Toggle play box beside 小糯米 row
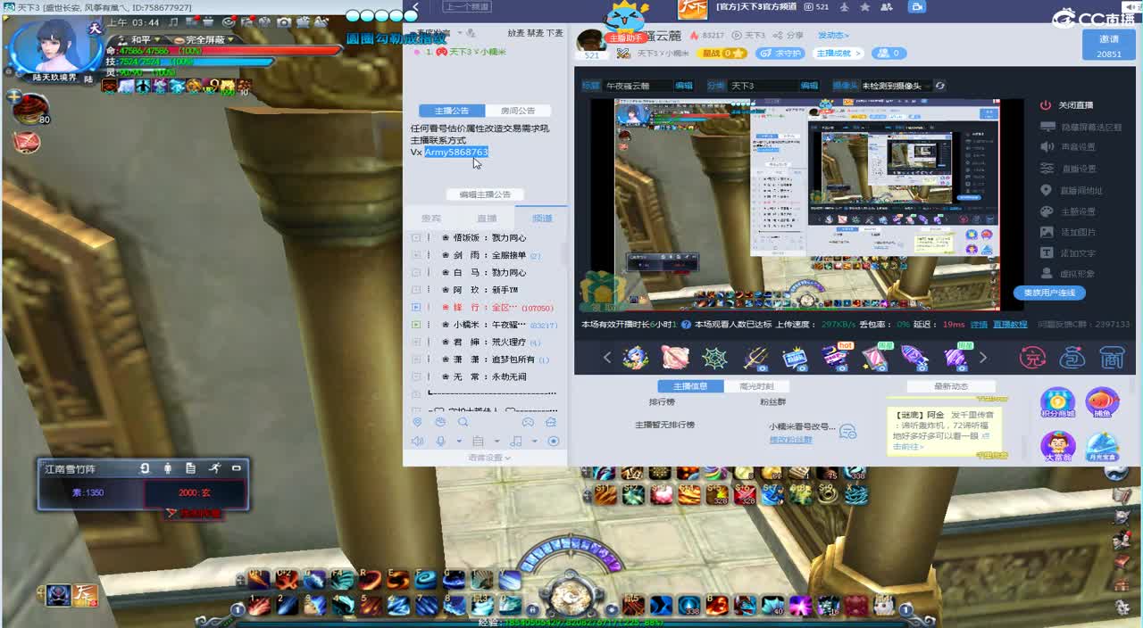This screenshot has width=1143, height=628. point(416,325)
